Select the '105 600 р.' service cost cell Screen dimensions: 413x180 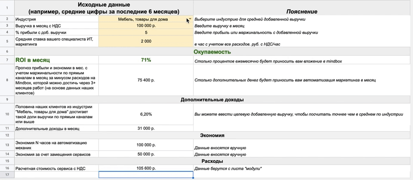click(x=146, y=168)
